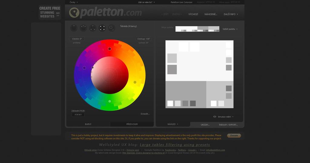The width and height of the screenshot is (310, 163).
Task: Click the light gray square on preview's left edge
Action: [172, 58]
